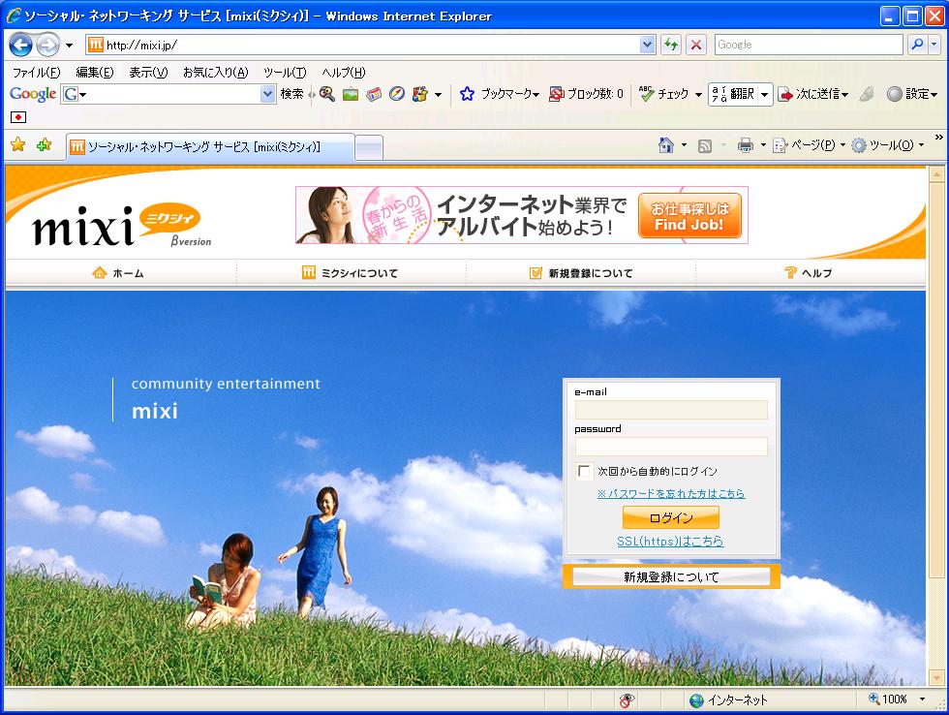Click the Bookmarks star on the Google toolbar
949x715 pixels.
point(467,94)
